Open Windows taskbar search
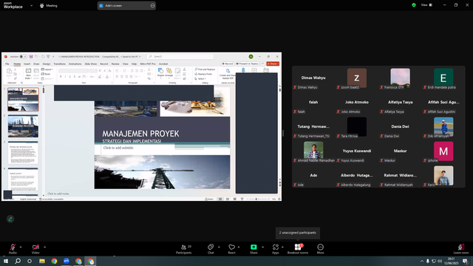This screenshot has width=473, height=266. point(18,261)
